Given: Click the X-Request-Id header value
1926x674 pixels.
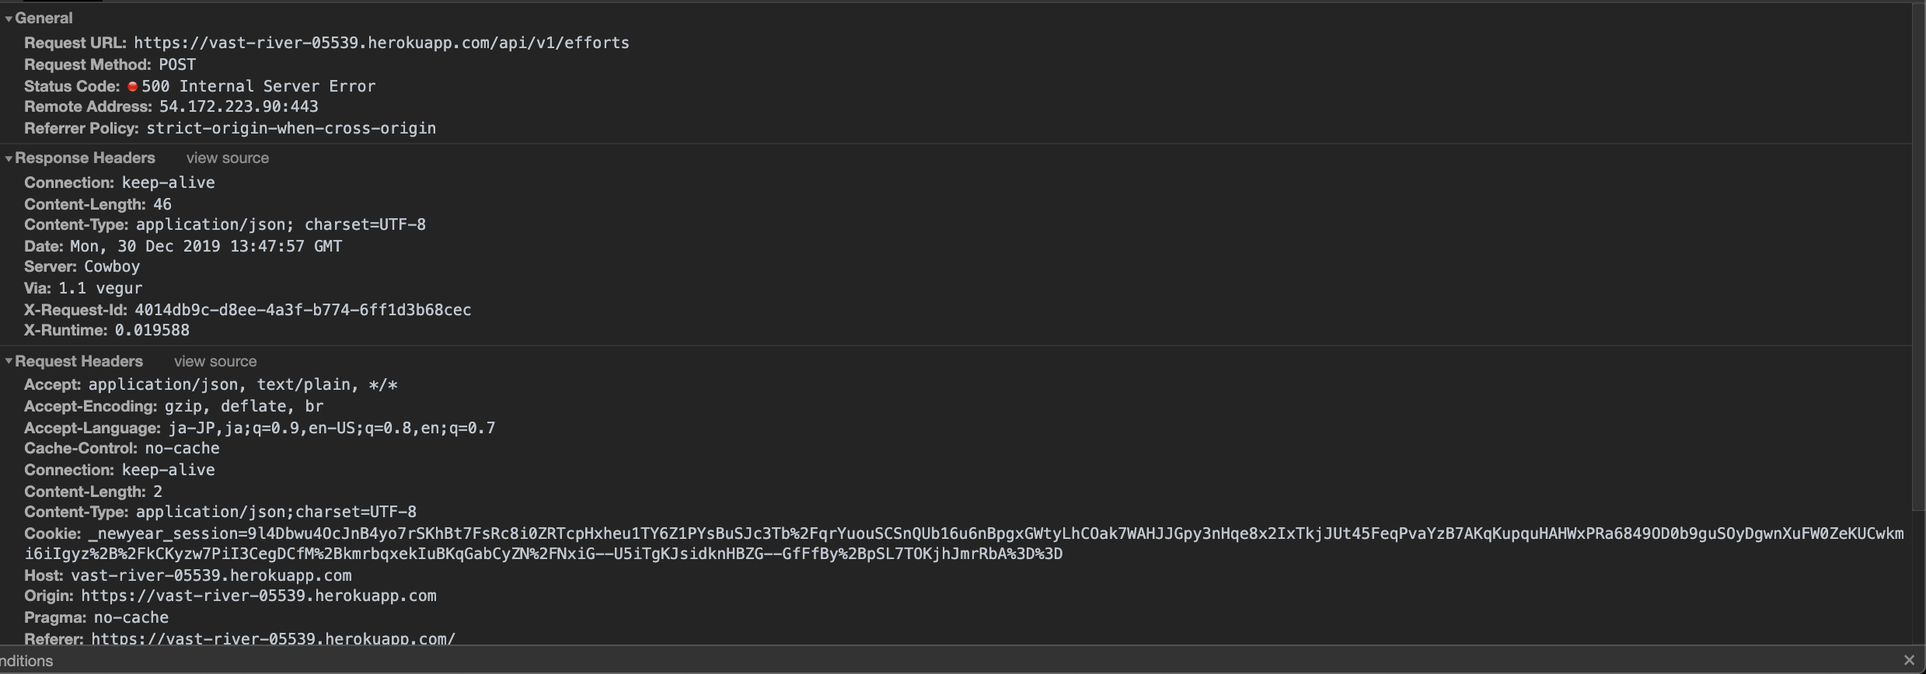Looking at the screenshot, I should 302,310.
